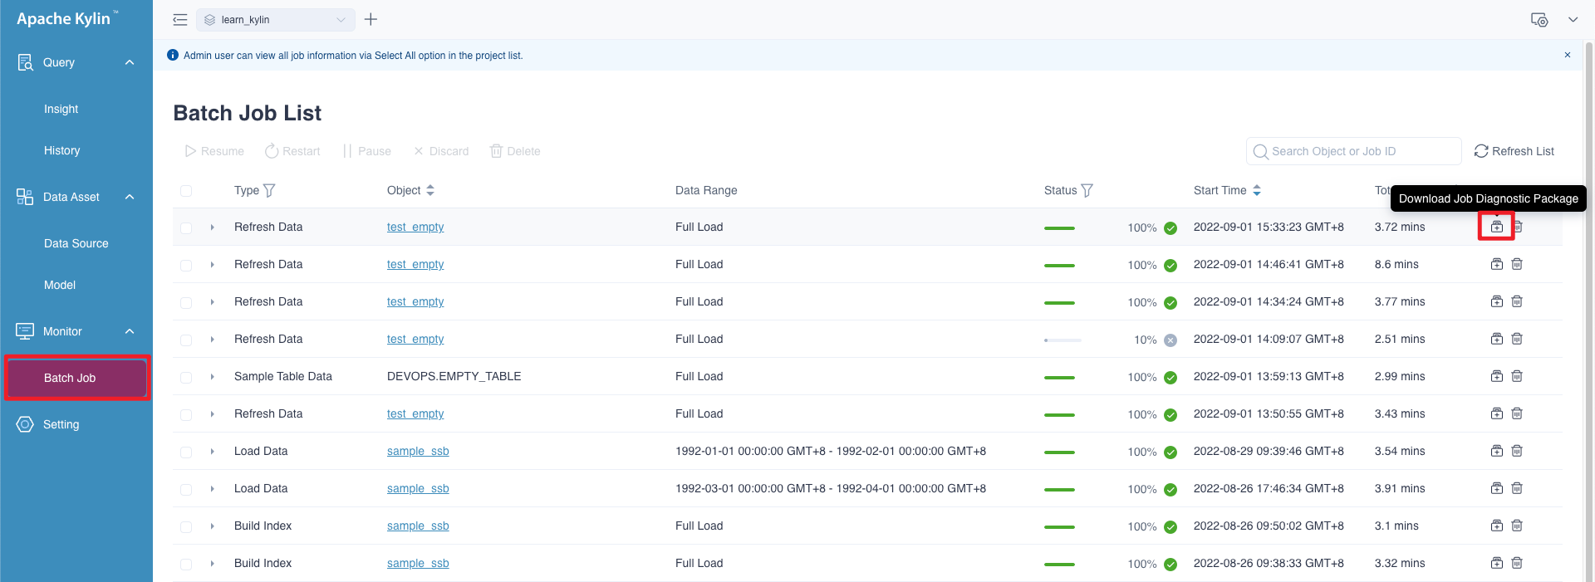Check the Sample Table Data row checkbox
Image resolution: width=1595 pixels, height=582 pixels.
186,377
